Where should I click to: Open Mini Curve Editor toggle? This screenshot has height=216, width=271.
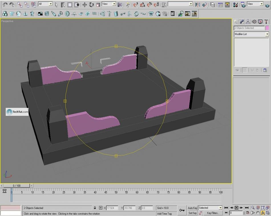tap(5, 191)
